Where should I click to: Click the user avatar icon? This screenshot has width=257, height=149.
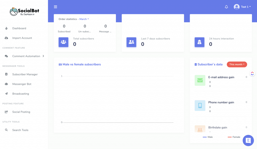tap(236, 7)
